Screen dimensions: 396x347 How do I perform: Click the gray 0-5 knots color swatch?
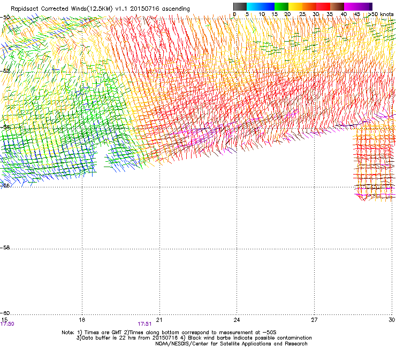(x=240, y=6)
